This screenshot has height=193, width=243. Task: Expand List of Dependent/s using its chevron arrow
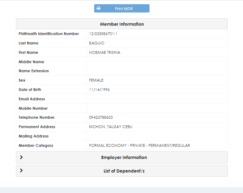pos(21,171)
